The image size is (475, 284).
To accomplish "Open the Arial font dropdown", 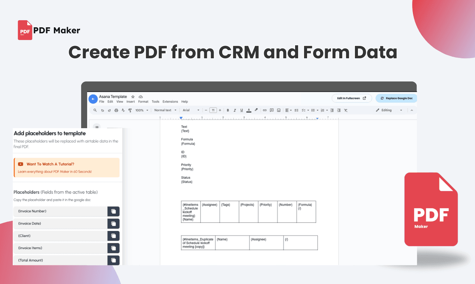I will (191, 110).
